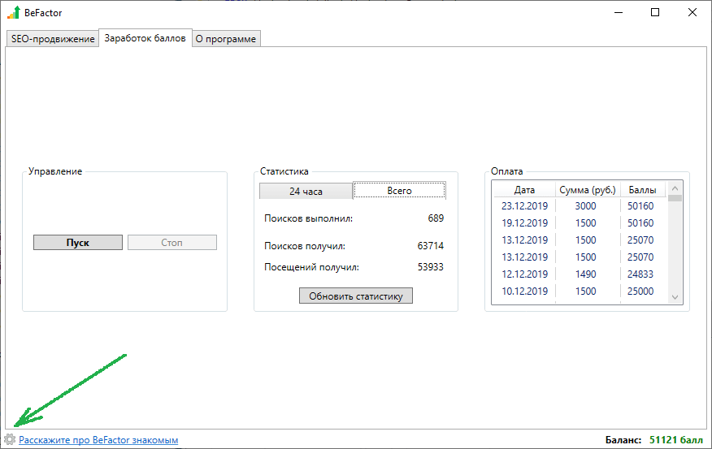Image resolution: width=712 pixels, height=449 pixels.
Task: Click the BeFactor app logo in title bar
Action: (14, 12)
